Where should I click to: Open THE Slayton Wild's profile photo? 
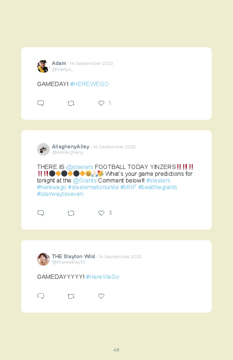pos(43,259)
